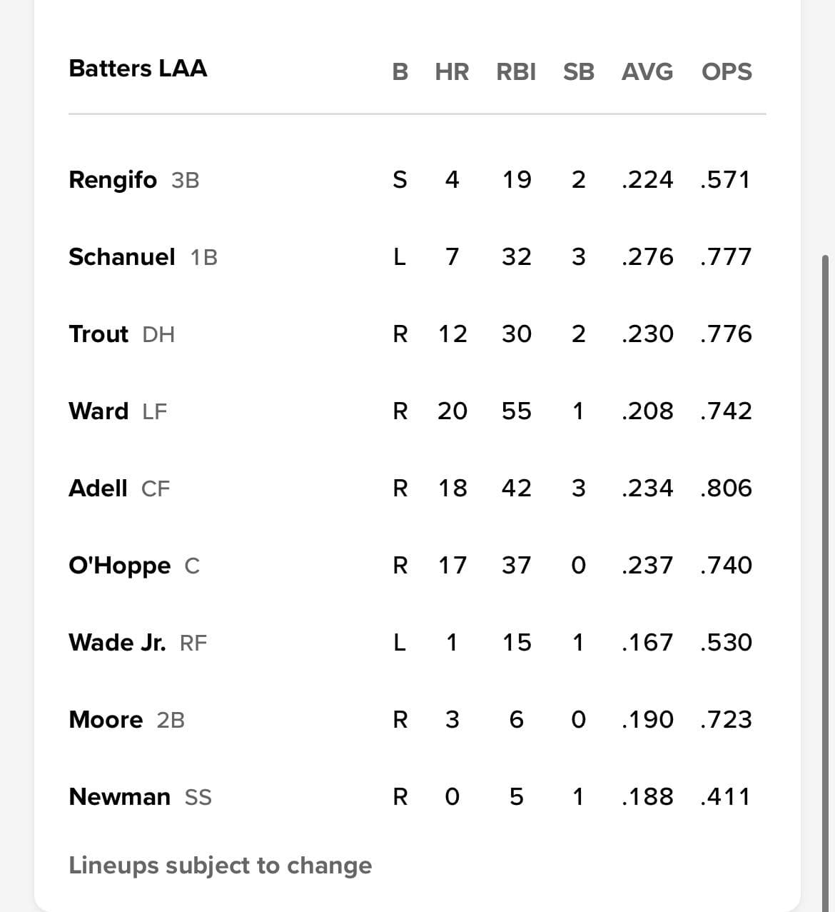Select Trout in the lineup
This screenshot has width=835, height=912.
[98, 334]
